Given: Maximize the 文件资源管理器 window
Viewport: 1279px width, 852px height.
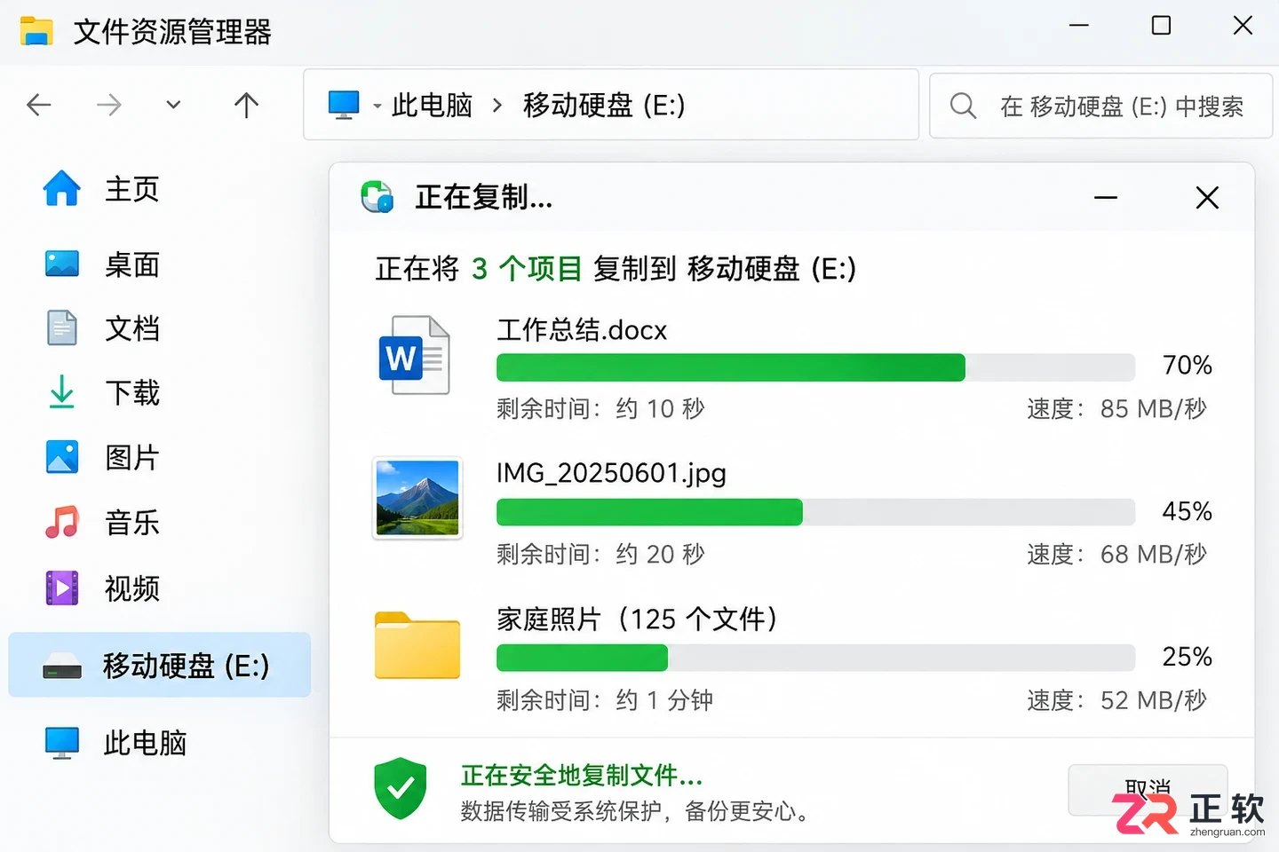Looking at the screenshot, I should pyautogui.click(x=1161, y=26).
